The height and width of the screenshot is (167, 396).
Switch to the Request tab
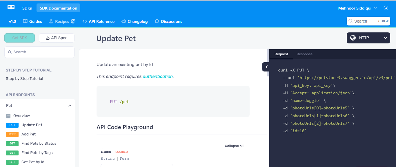(x=281, y=54)
